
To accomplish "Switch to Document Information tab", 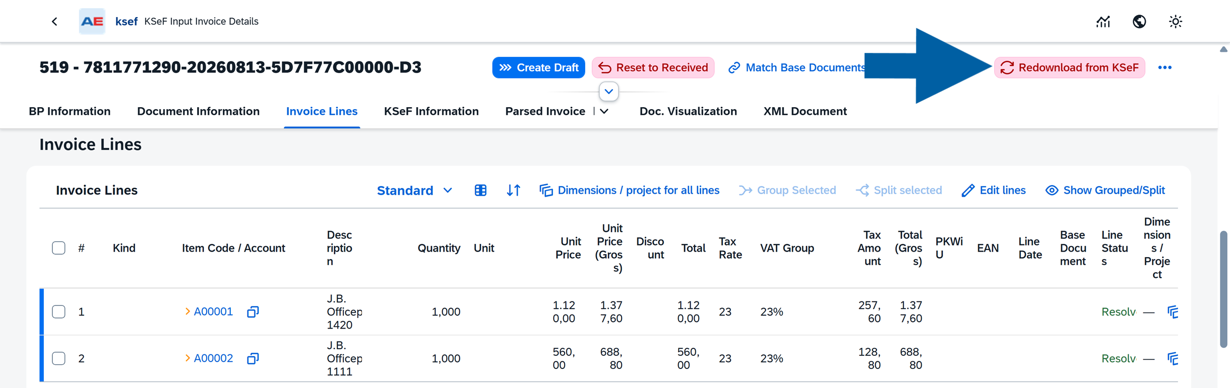I will (198, 111).
